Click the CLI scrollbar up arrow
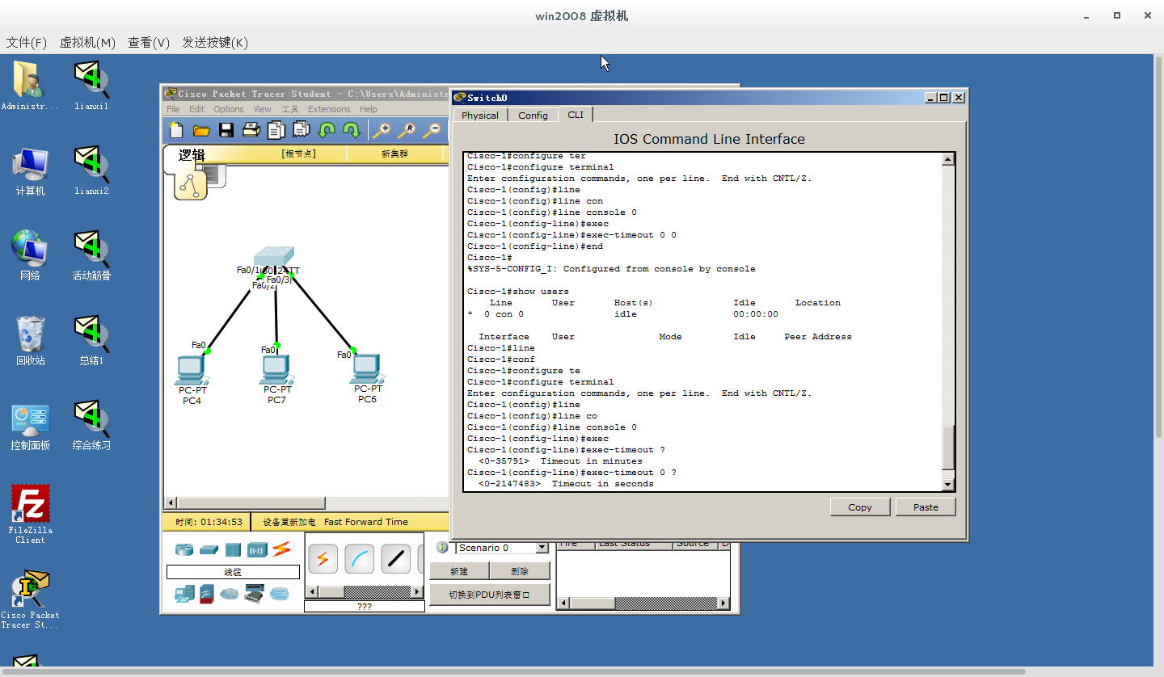Image resolution: width=1164 pixels, height=677 pixels. (x=948, y=160)
